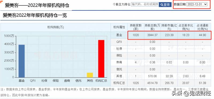Select the 社保 row label in the table
Screen dimensions: 214x99
[119, 49]
